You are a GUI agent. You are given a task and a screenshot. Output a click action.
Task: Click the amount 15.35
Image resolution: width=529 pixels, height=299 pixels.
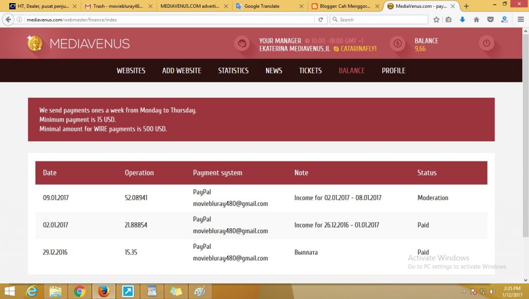coord(131,252)
